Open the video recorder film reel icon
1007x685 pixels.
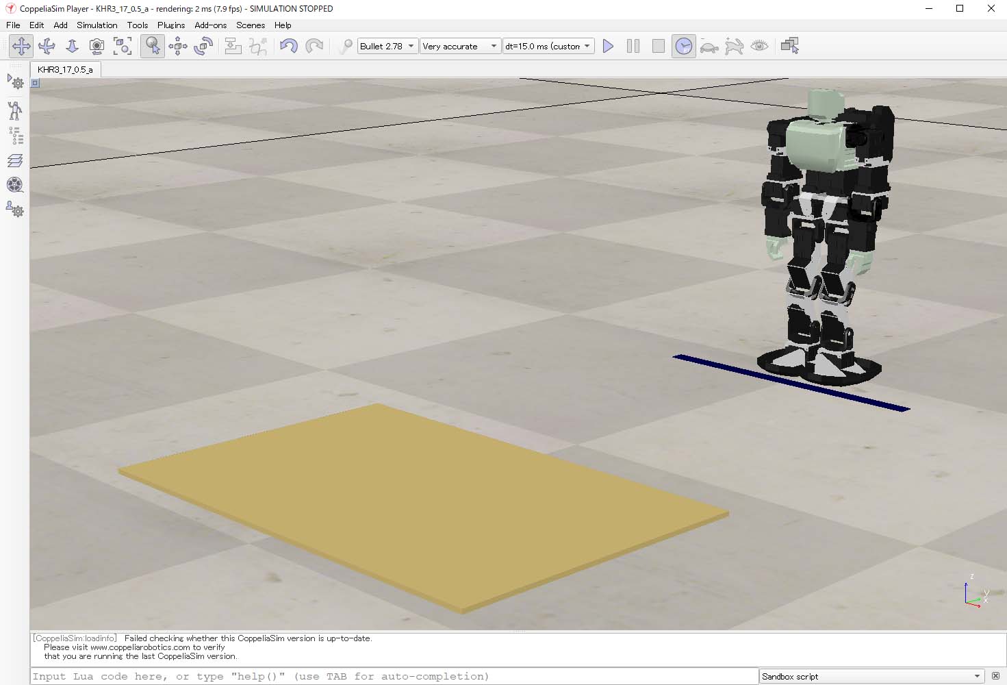(15, 185)
